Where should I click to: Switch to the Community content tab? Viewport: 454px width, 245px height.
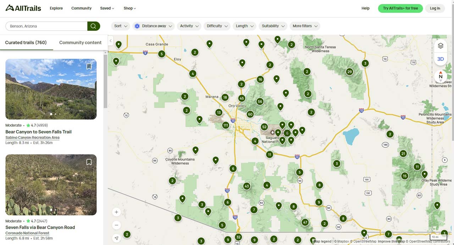(80, 43)
